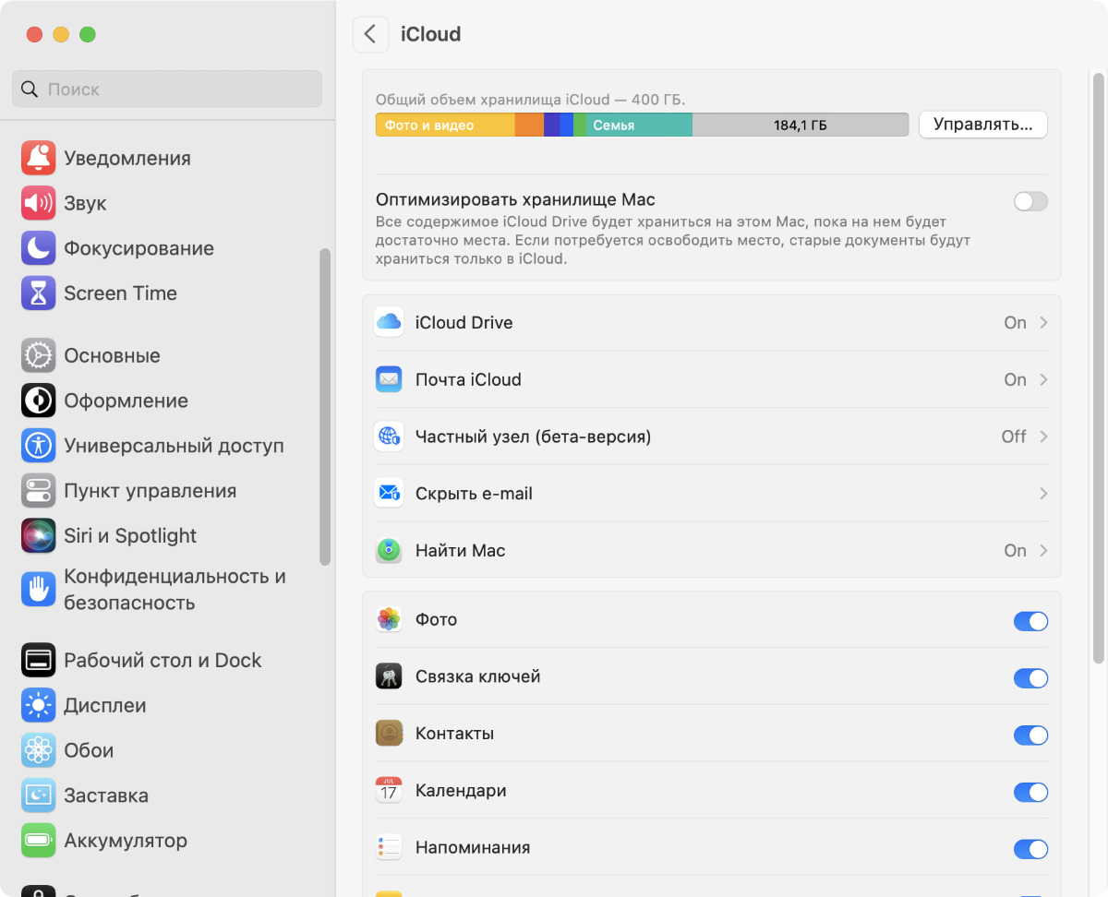Click the Связка ключей keys icon
This screenshot has height=897, width=1108.
click(x=389, y=677)
